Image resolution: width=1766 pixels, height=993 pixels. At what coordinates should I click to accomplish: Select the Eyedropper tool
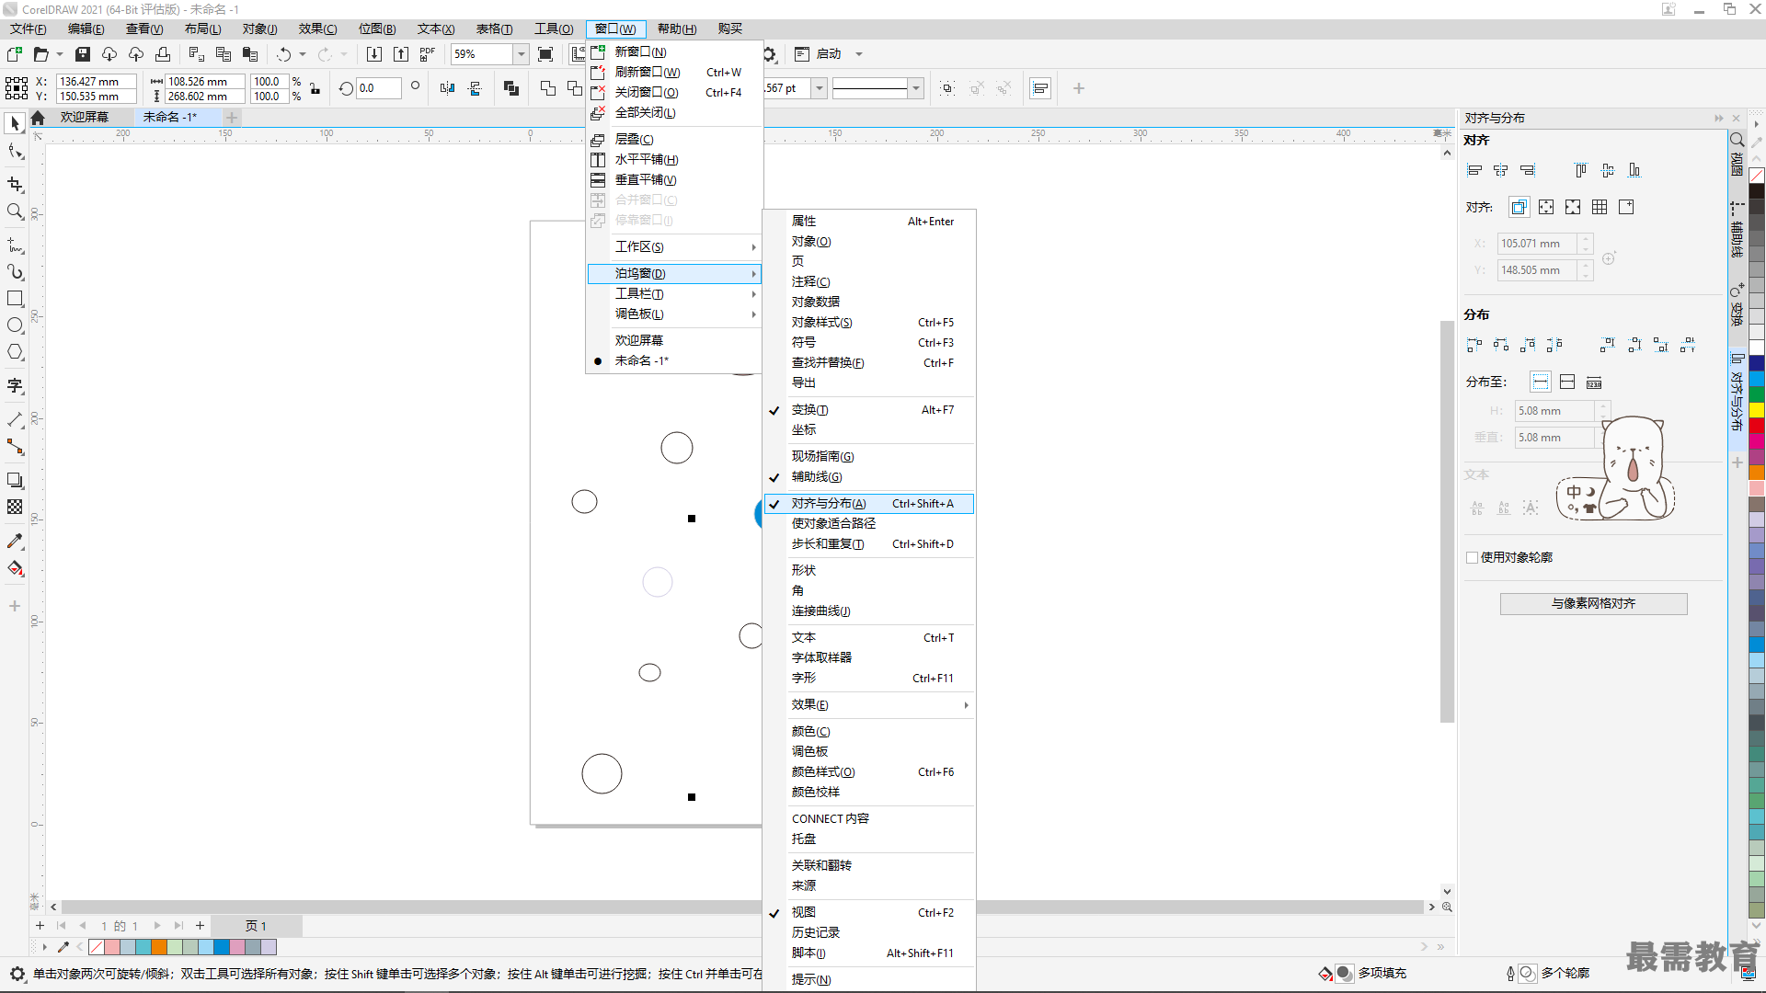tap(15, 542)
